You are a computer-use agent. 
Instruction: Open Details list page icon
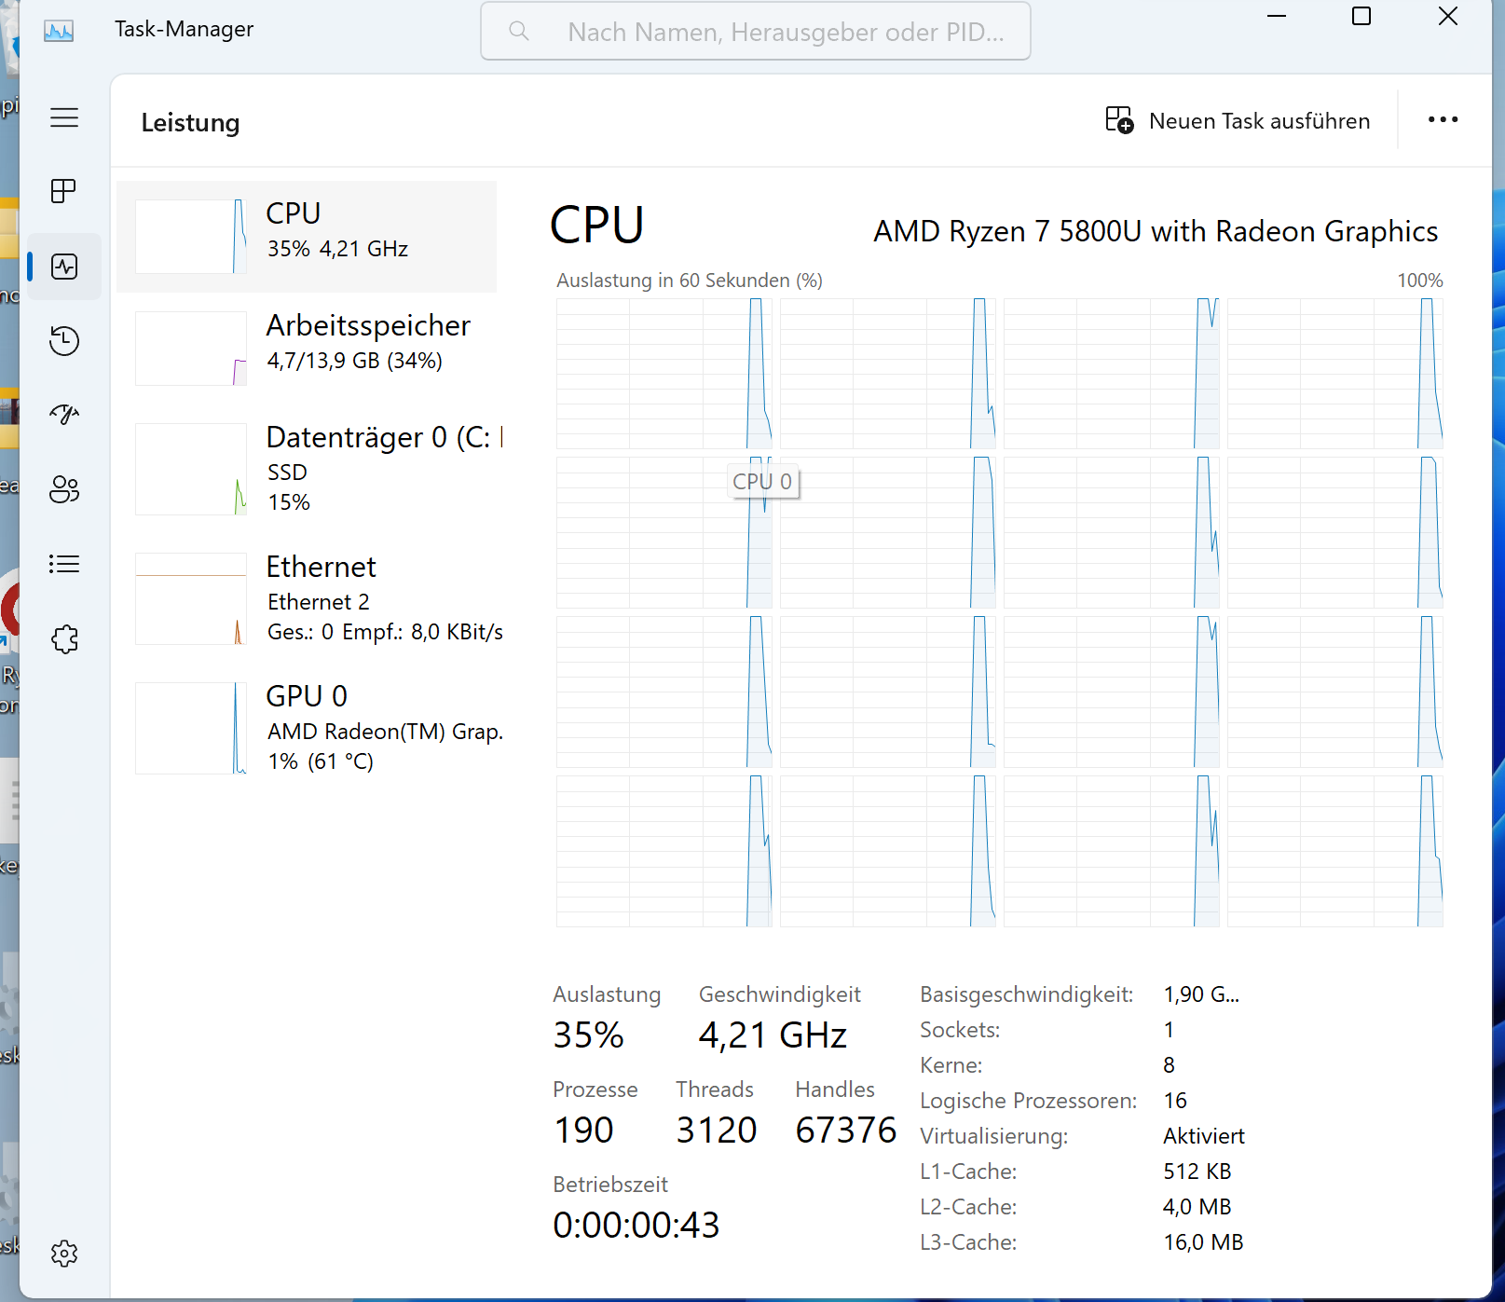click(x=64, y=564)
